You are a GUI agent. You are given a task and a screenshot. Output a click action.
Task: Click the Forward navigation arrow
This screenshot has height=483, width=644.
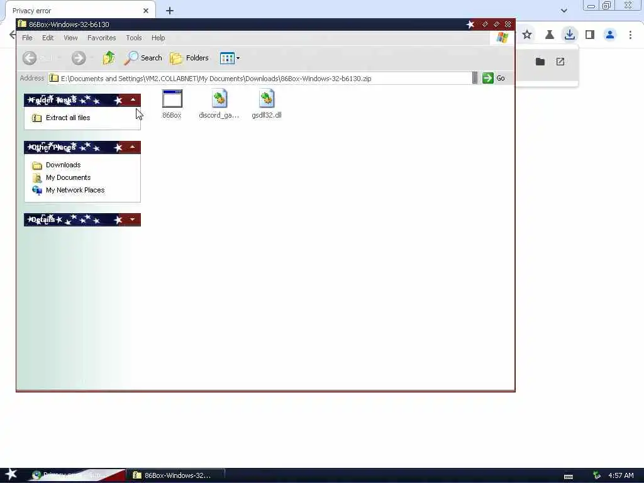point(79,58)
